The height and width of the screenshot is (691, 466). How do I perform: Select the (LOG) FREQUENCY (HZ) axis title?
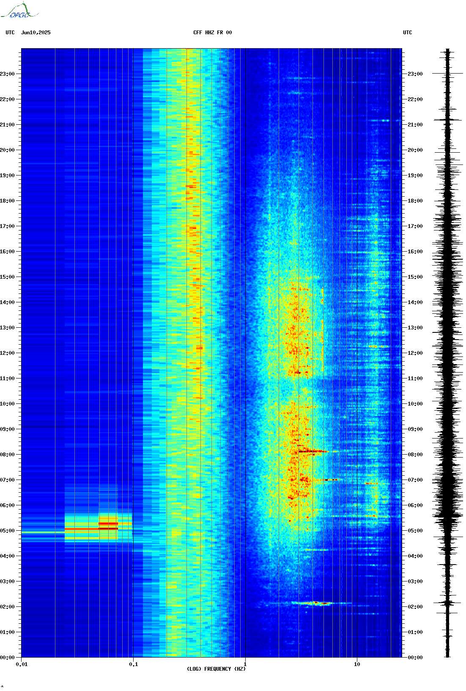[x=216, y=669]
